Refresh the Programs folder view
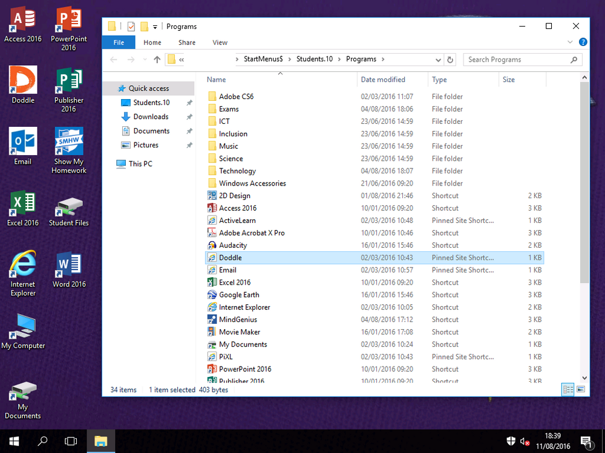The height and width of the screenshot is (453, 605). (x=450, y=60)
